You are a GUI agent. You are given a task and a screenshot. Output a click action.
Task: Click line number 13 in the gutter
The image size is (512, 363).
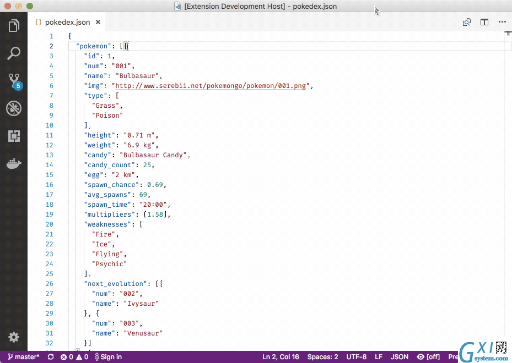tap(49, 155)
